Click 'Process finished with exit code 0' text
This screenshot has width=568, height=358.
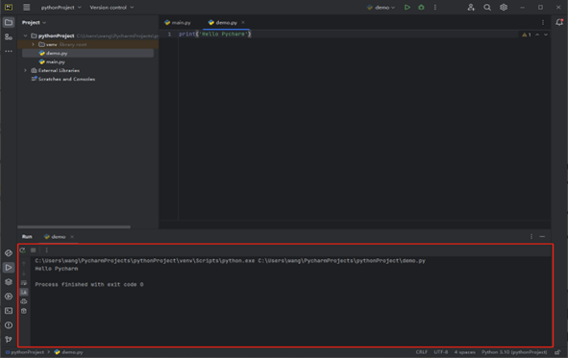tap(89, 285)
